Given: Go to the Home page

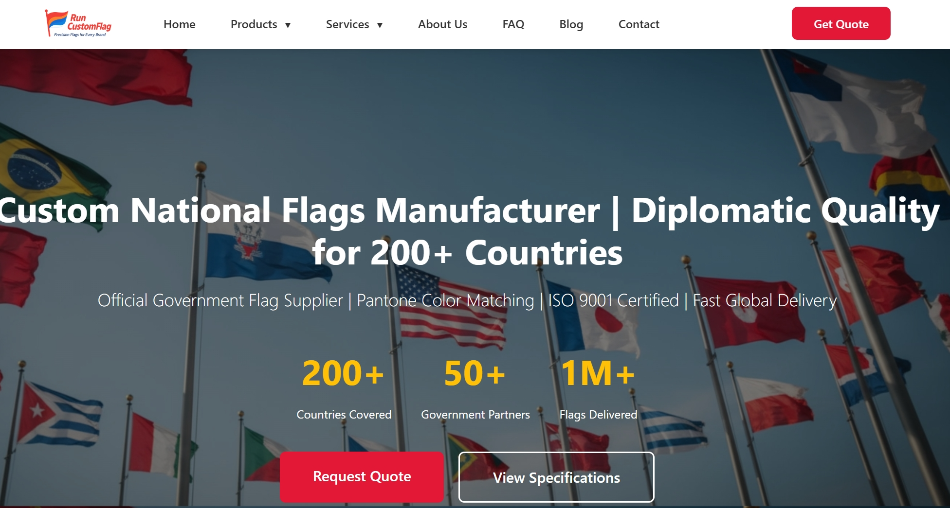Looking at the screenshot, I should coord(179,24).
